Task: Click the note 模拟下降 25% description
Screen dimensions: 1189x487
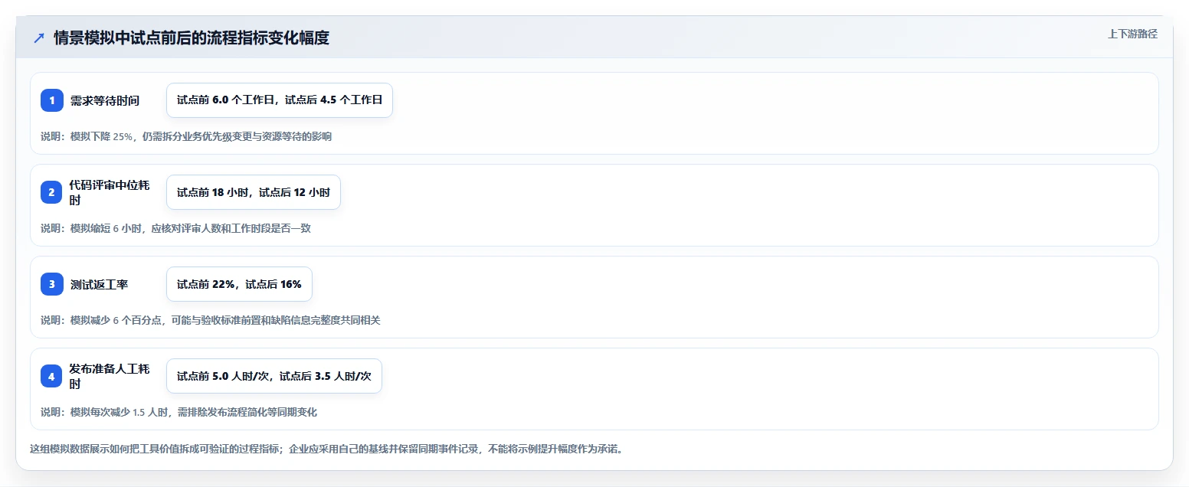Action: 186,136
